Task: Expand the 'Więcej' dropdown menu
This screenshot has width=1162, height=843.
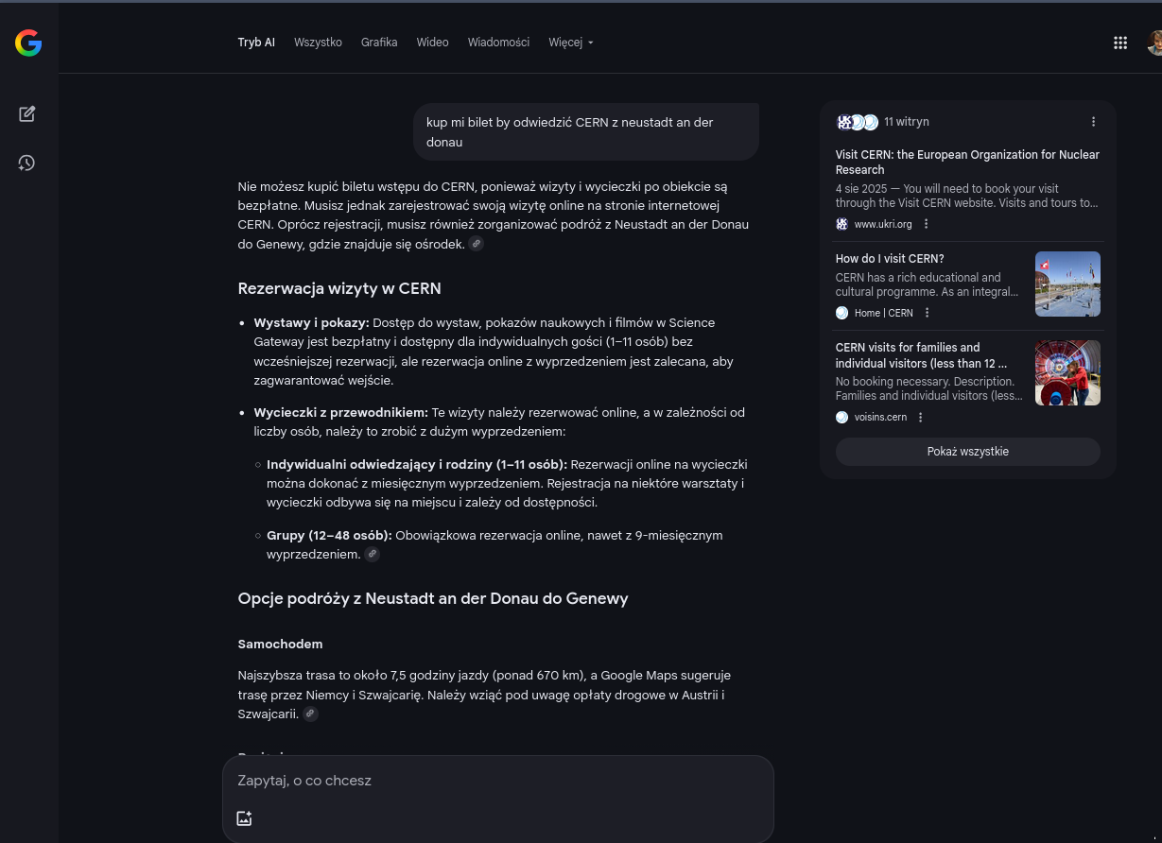Action: click(x=570, y=43)
